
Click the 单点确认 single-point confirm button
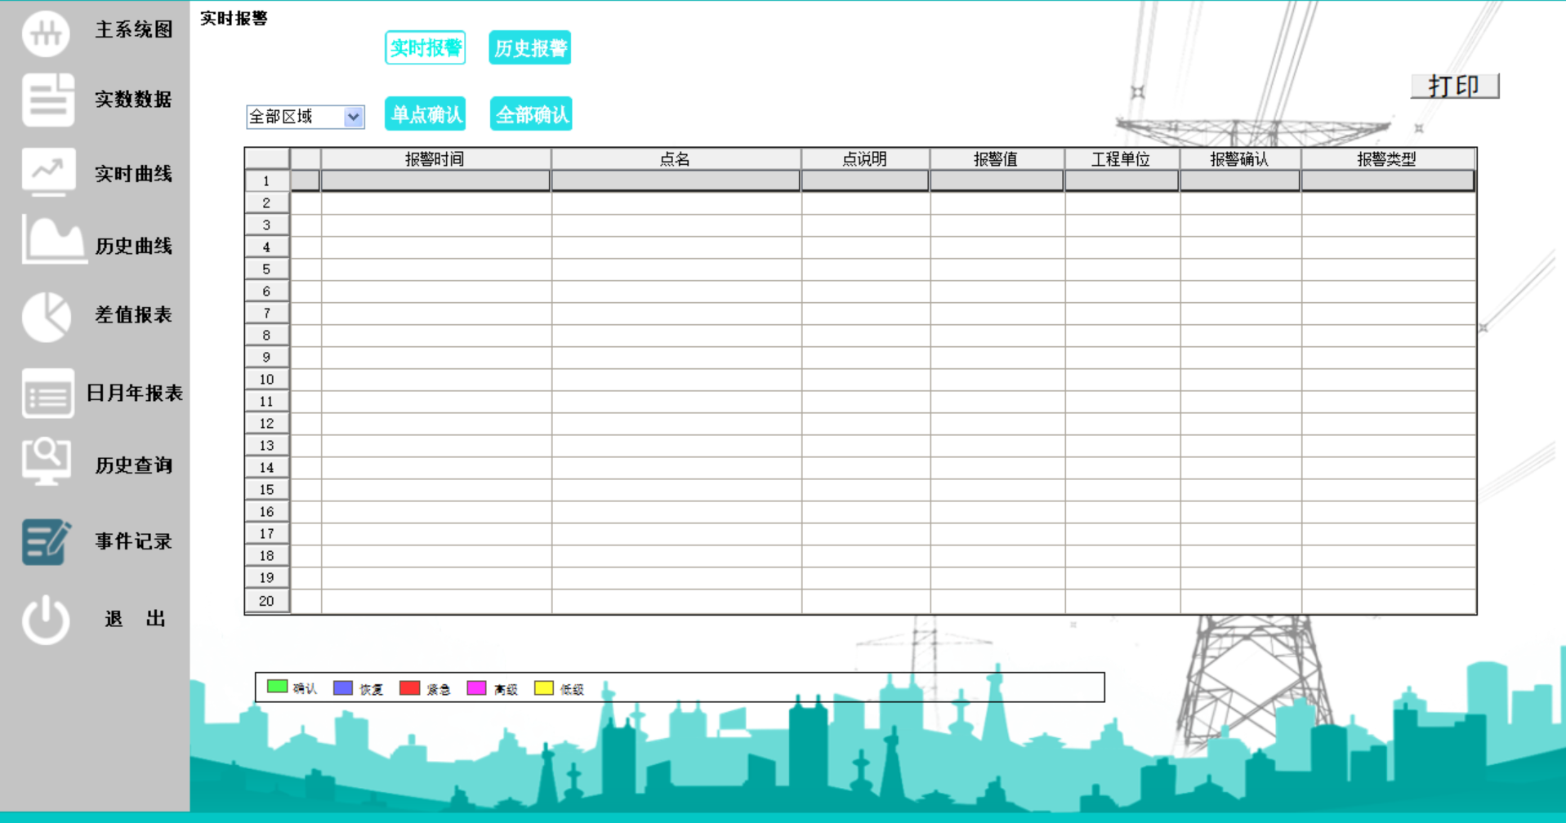425,113
